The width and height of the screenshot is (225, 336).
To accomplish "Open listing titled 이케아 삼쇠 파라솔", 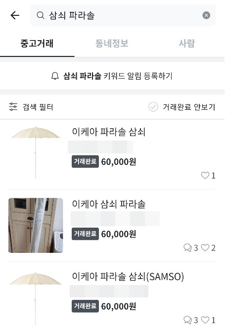I will point(109,204).
